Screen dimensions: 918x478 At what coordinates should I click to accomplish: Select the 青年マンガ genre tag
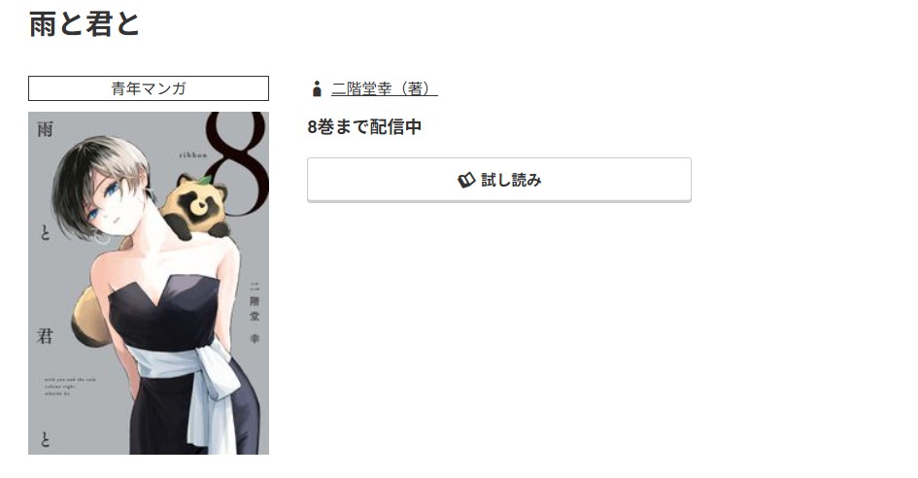click(149, 88)
